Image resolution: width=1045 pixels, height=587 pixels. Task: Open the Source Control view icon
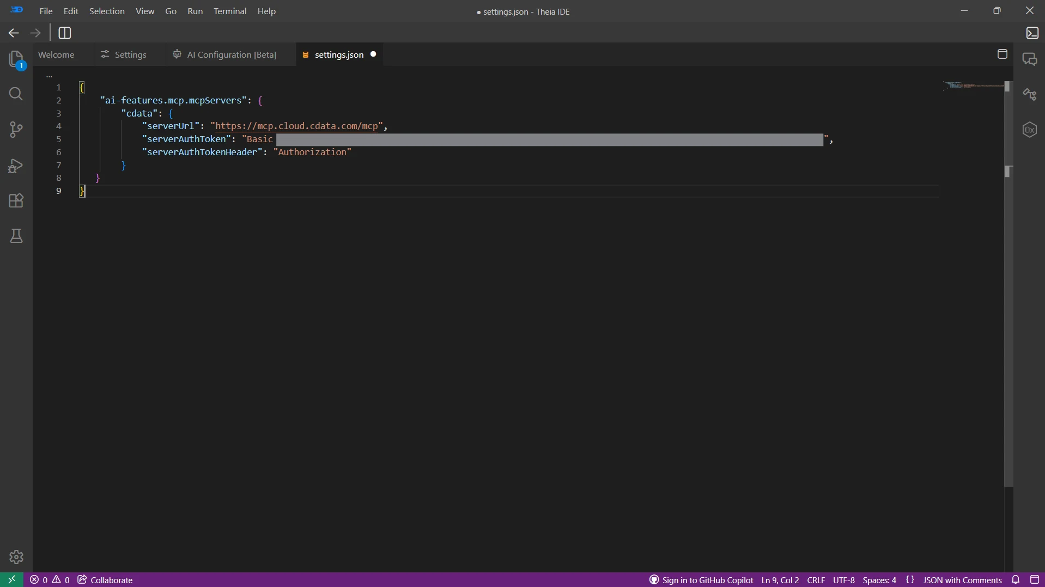click(x=16, y=130)
